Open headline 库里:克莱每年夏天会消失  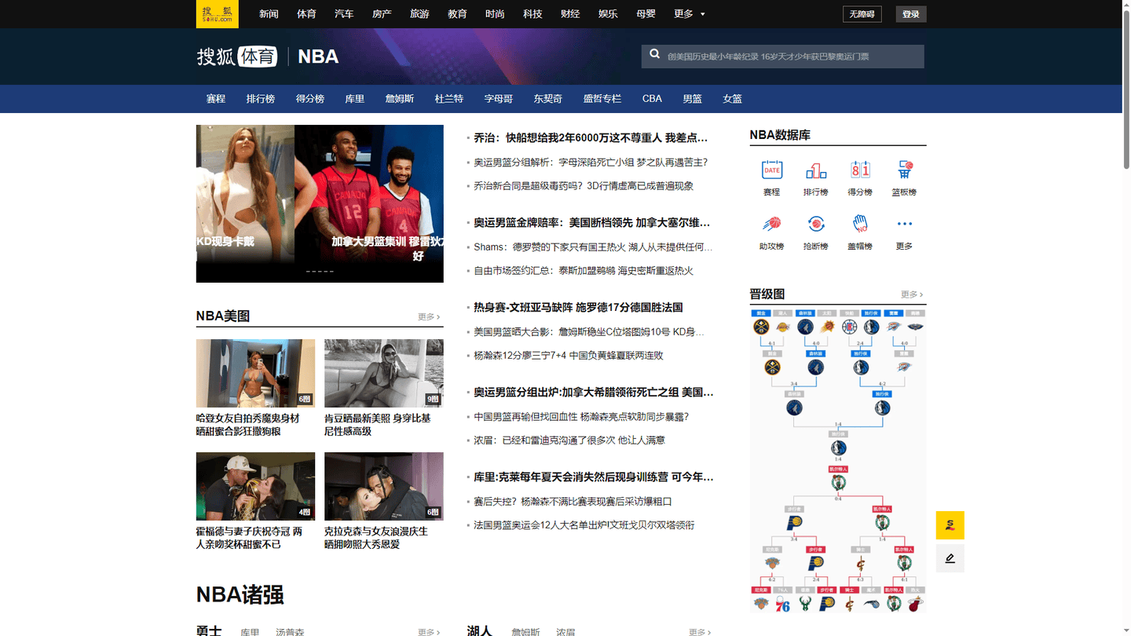click(x=594, y=477)
